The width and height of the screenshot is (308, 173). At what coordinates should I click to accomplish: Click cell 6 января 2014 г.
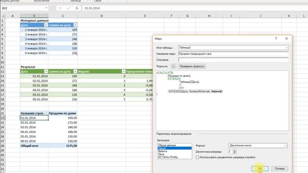pyautogui.click(x=34, y=53)
